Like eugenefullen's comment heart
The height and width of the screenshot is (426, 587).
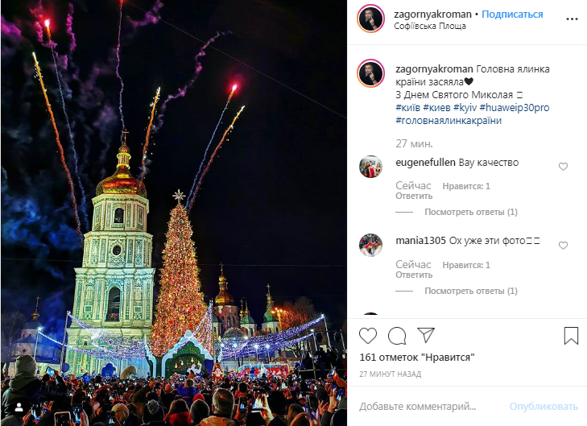coord(563,167)
